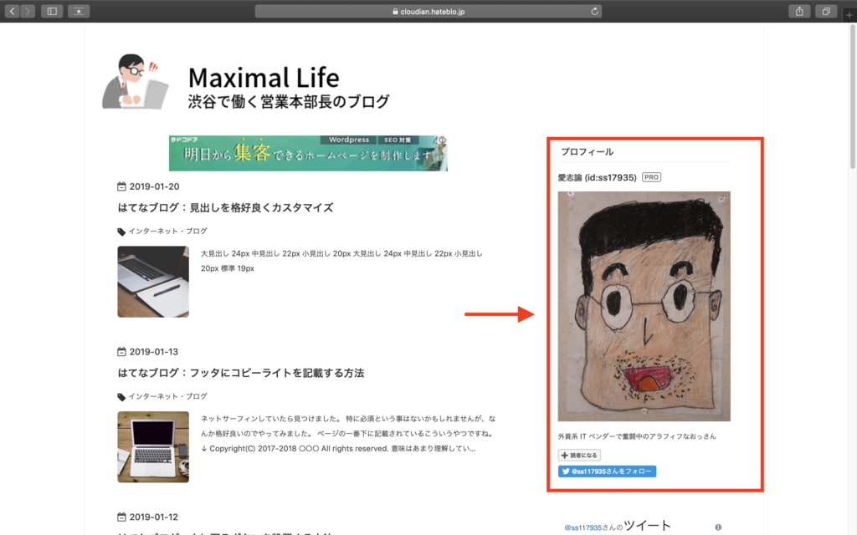Show all tabs overview icon
Image resolution: width=857 pixels, height=535 pixels.
point(826,11)
